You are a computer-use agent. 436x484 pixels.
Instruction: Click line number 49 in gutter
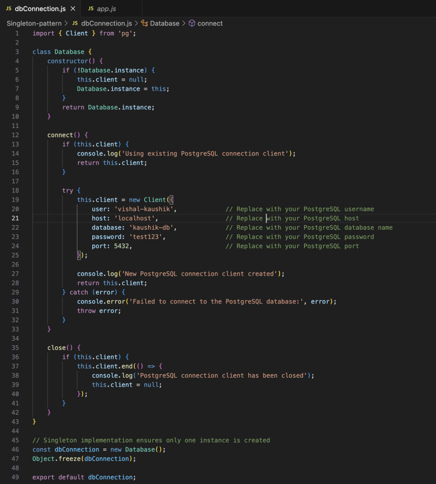tap(15, 477)
